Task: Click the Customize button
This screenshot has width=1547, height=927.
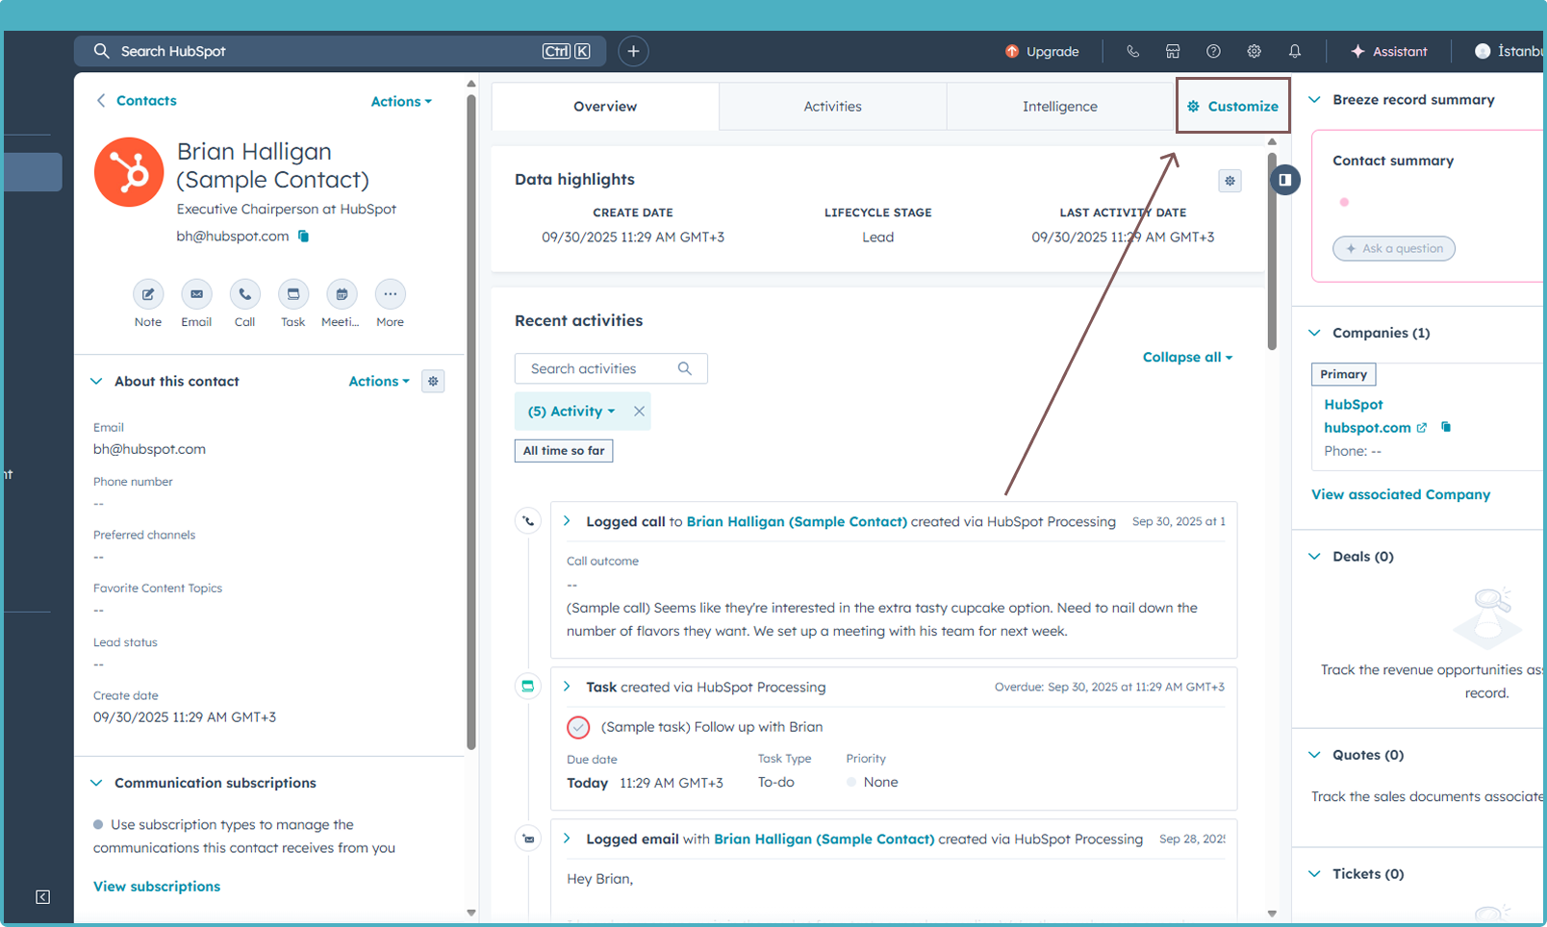Action: pos(1232,107)
